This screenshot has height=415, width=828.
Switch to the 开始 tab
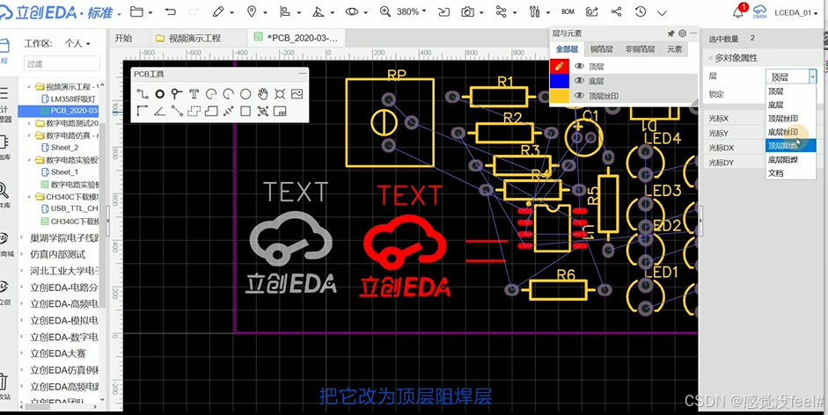123,38
